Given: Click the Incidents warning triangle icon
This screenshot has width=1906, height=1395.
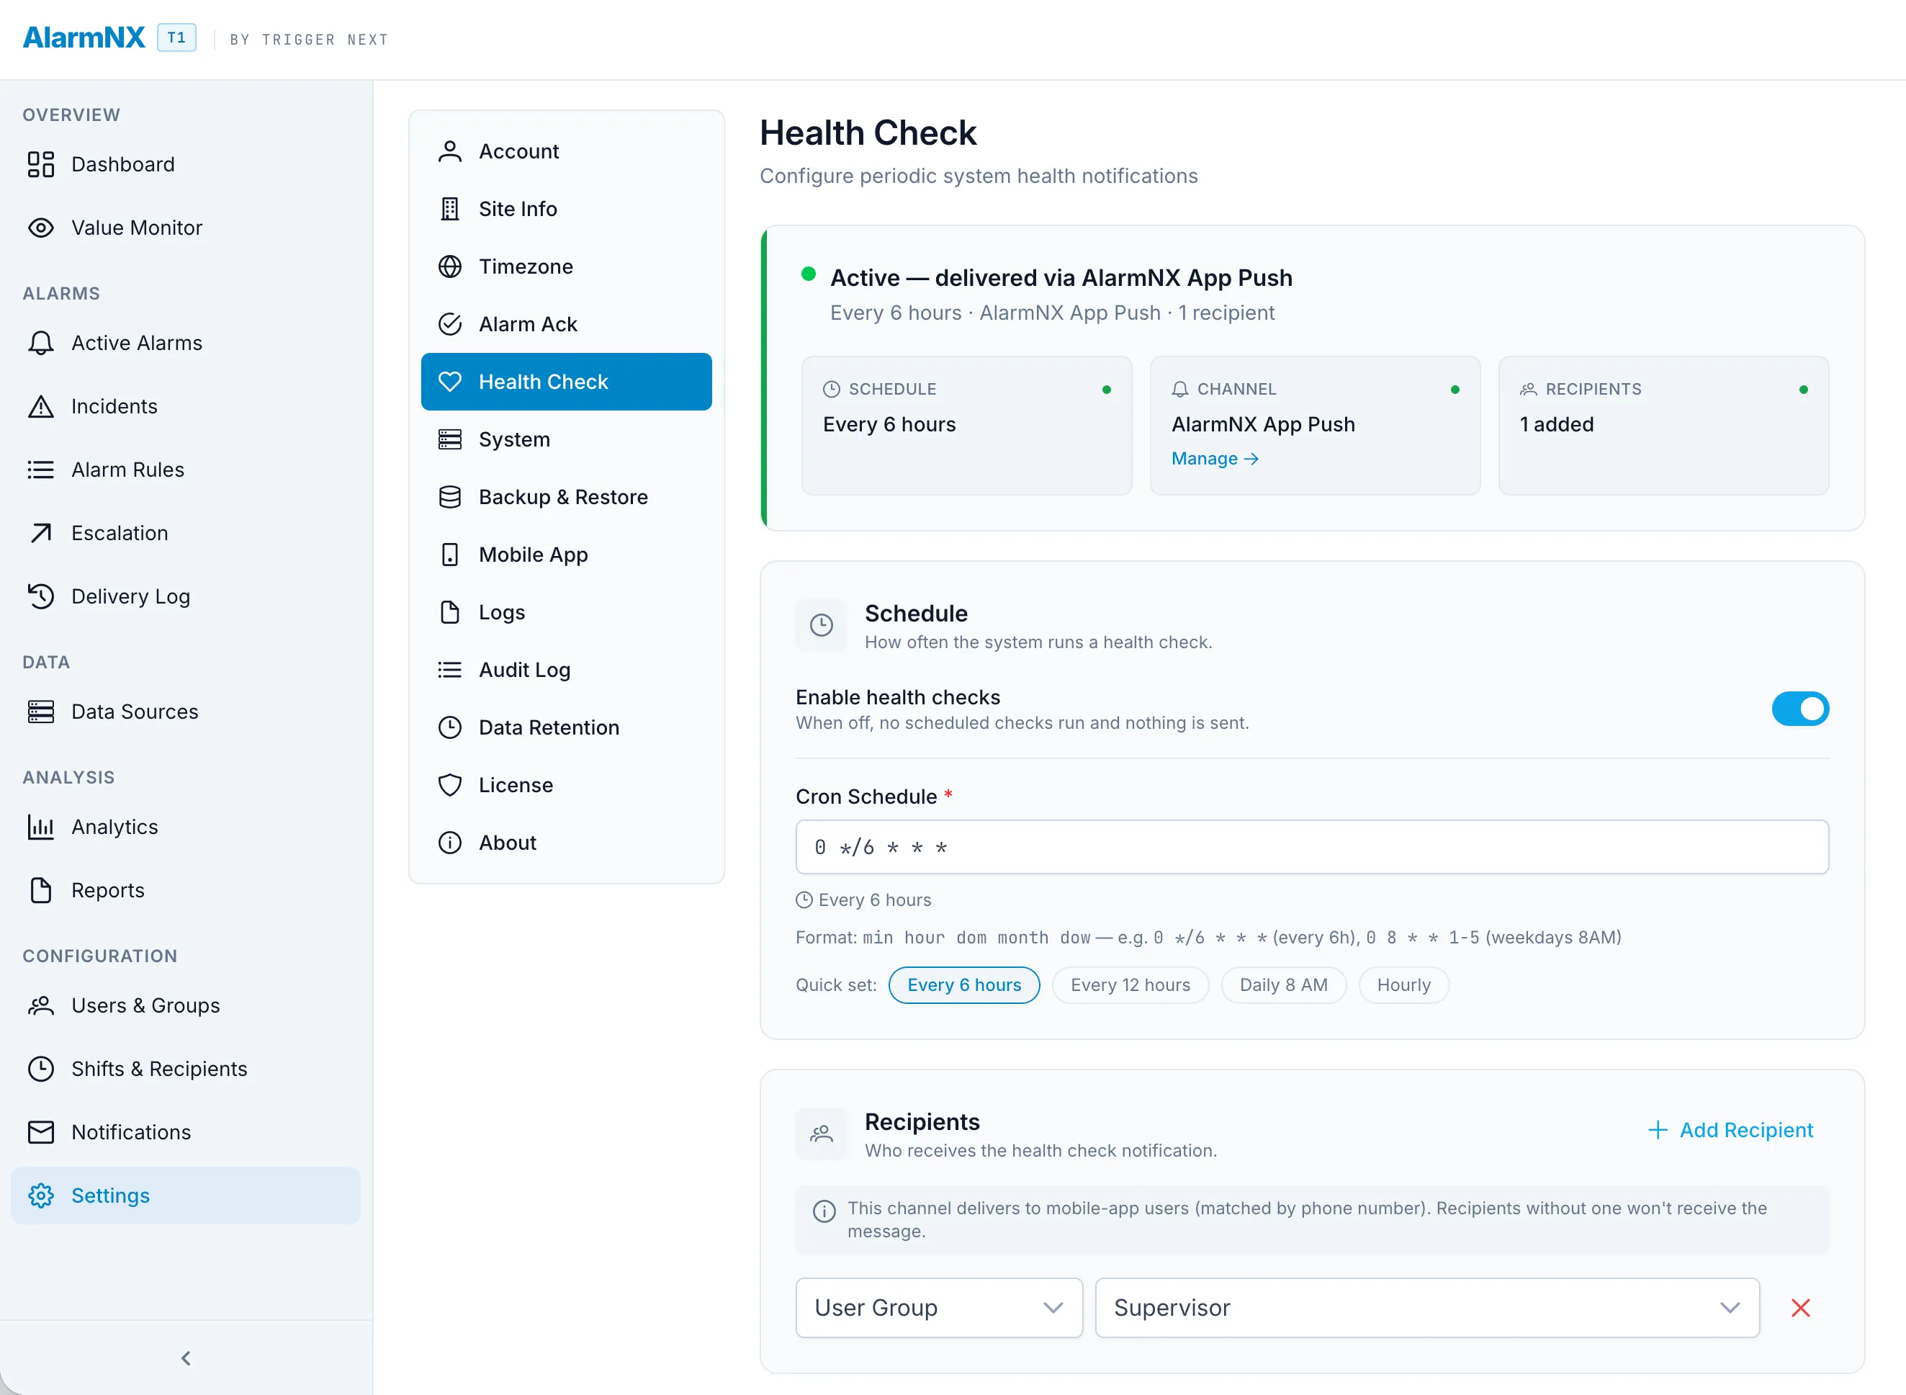Looking at the screenshot, I should point(40,406).
